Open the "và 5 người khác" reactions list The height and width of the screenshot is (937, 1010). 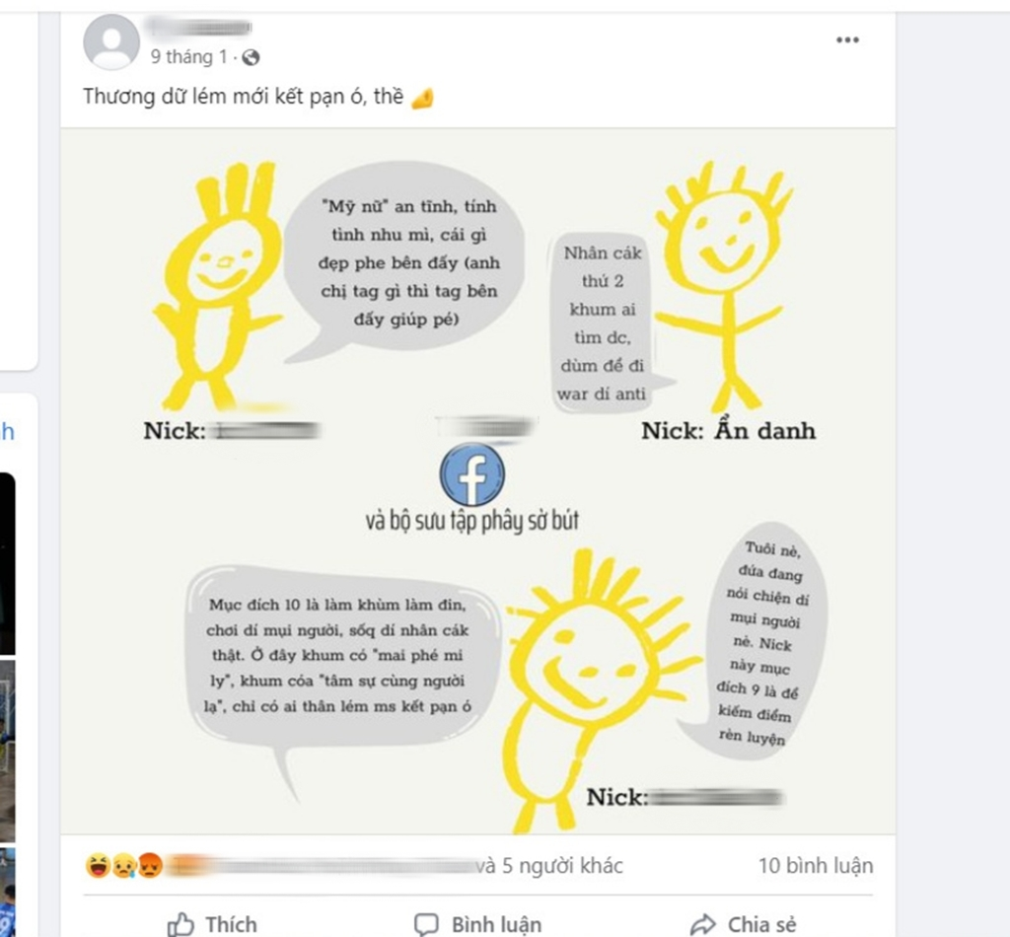coord(549,866)
